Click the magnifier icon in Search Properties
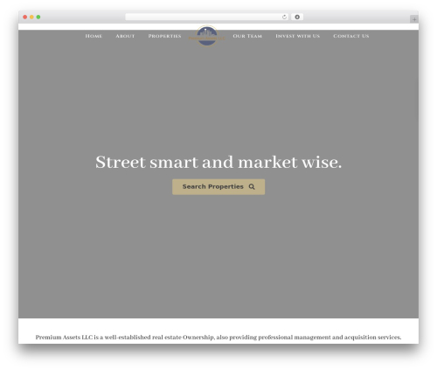 [x=252, y=187]
